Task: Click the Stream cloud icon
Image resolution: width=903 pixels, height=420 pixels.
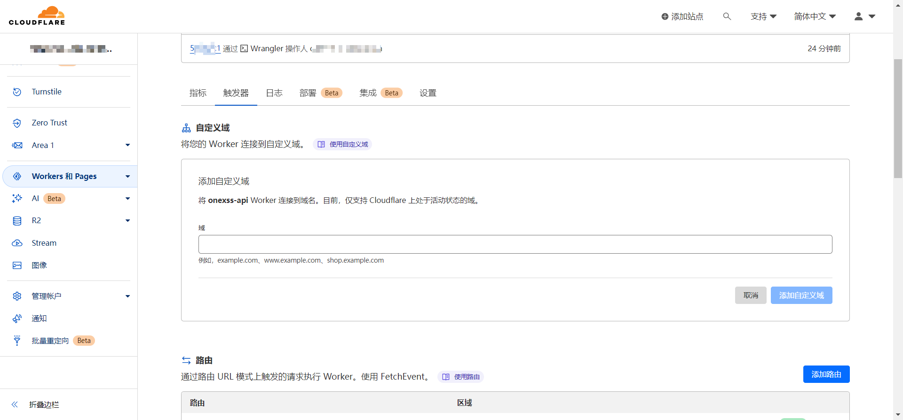Action: coord(17,243)
